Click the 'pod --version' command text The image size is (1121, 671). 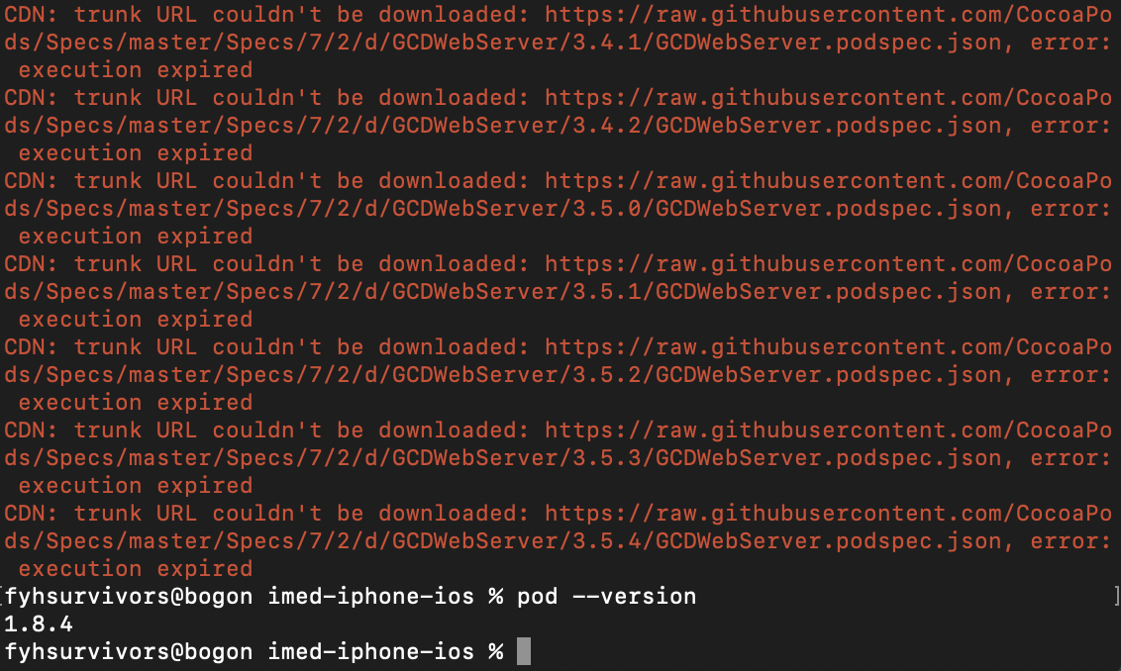click(606, 596)
